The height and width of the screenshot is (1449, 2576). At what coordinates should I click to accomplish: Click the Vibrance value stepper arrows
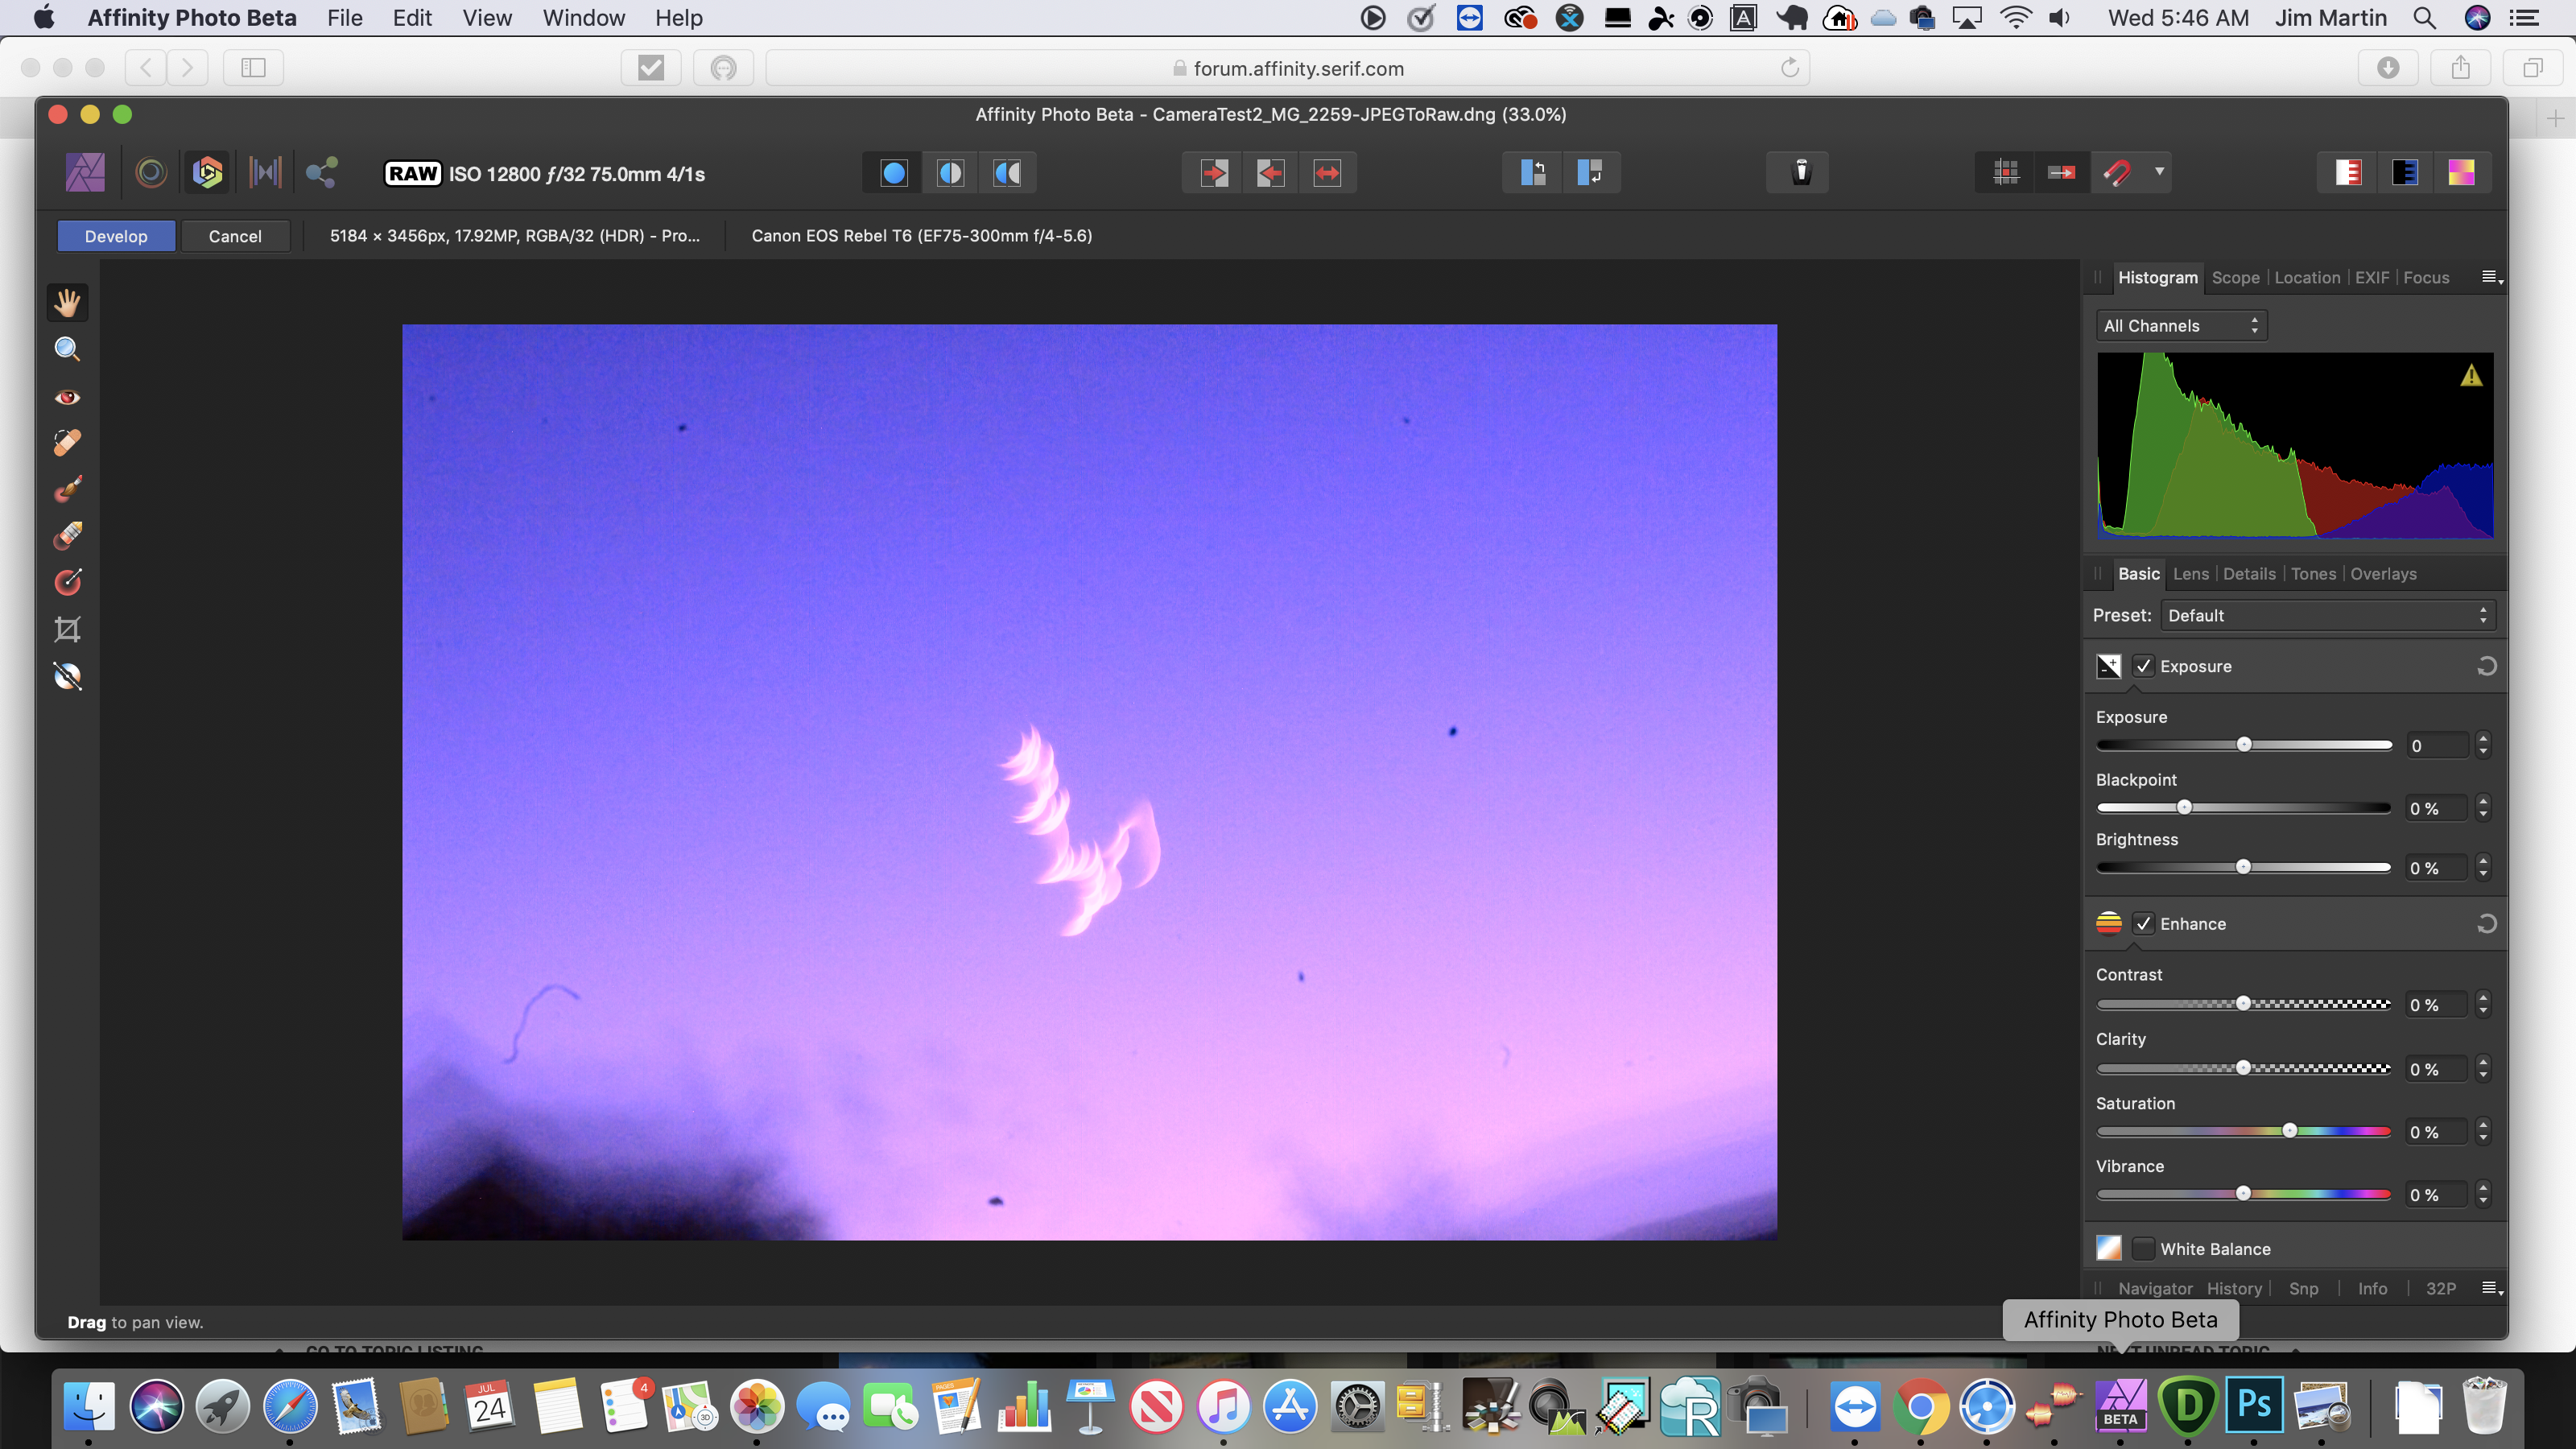2483,1194
